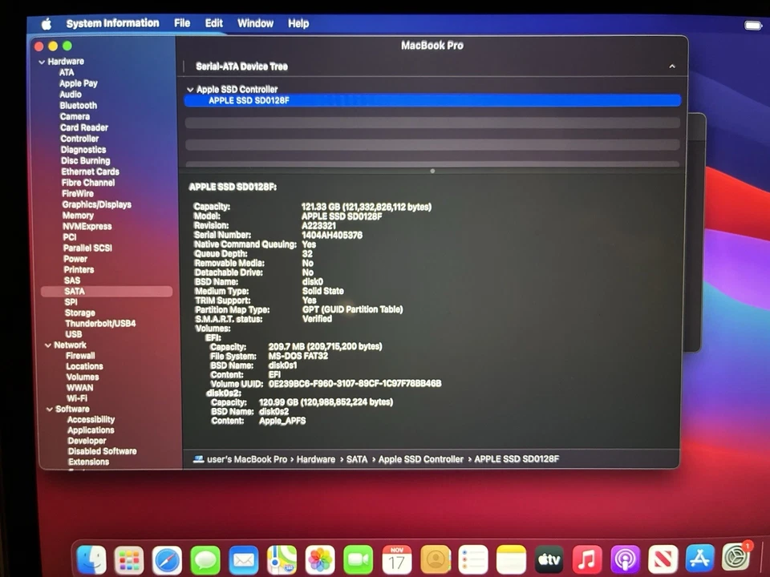
Task: Collapse the Apple SSD Controller entry
Action: tap(190, 89)
